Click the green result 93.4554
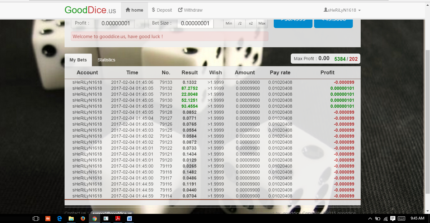 coord(190,106)
